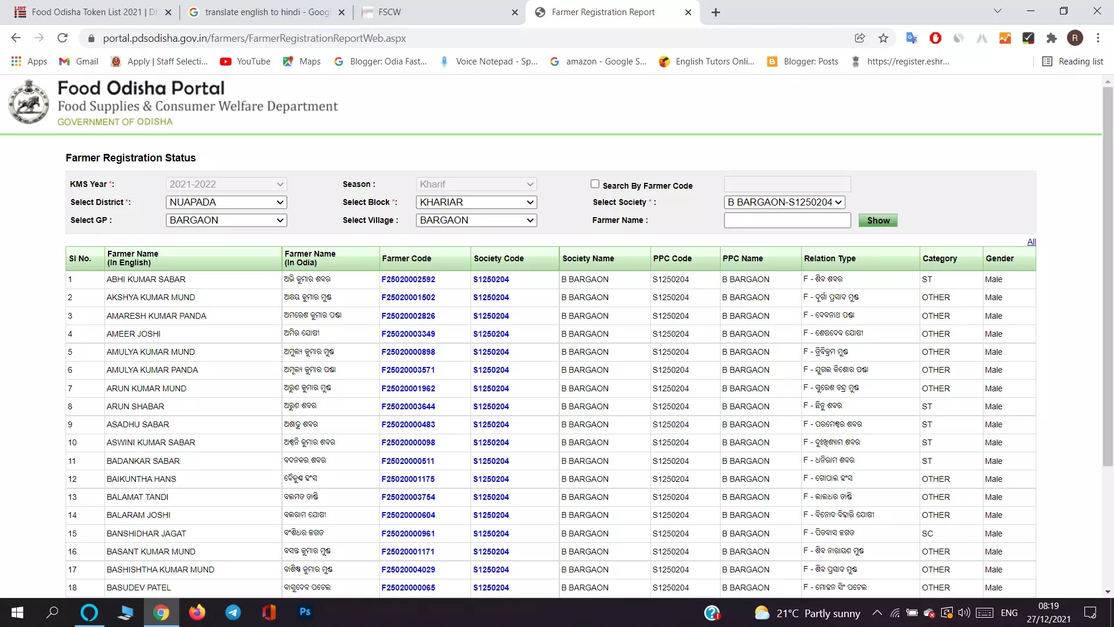Open Telegram from the taskbar
The width and height of the screenshot is (1114, 627).
(233, 612)
